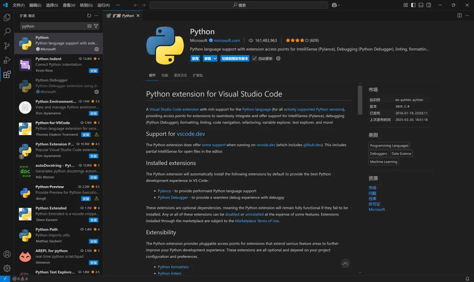Open the Explorer view in activity bar
Screen dimensions: 474x282
[x=7, y=17]
